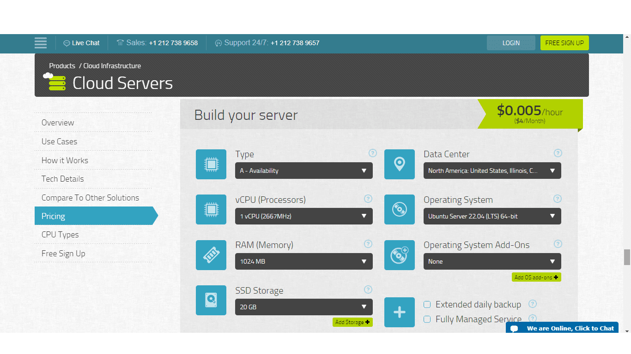Click the Build your server heading
This screenshot has height=354, width=631.
(x=246, y=115)
